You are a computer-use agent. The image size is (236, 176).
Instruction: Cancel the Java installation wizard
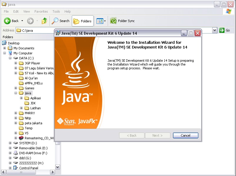pos(186,135)
